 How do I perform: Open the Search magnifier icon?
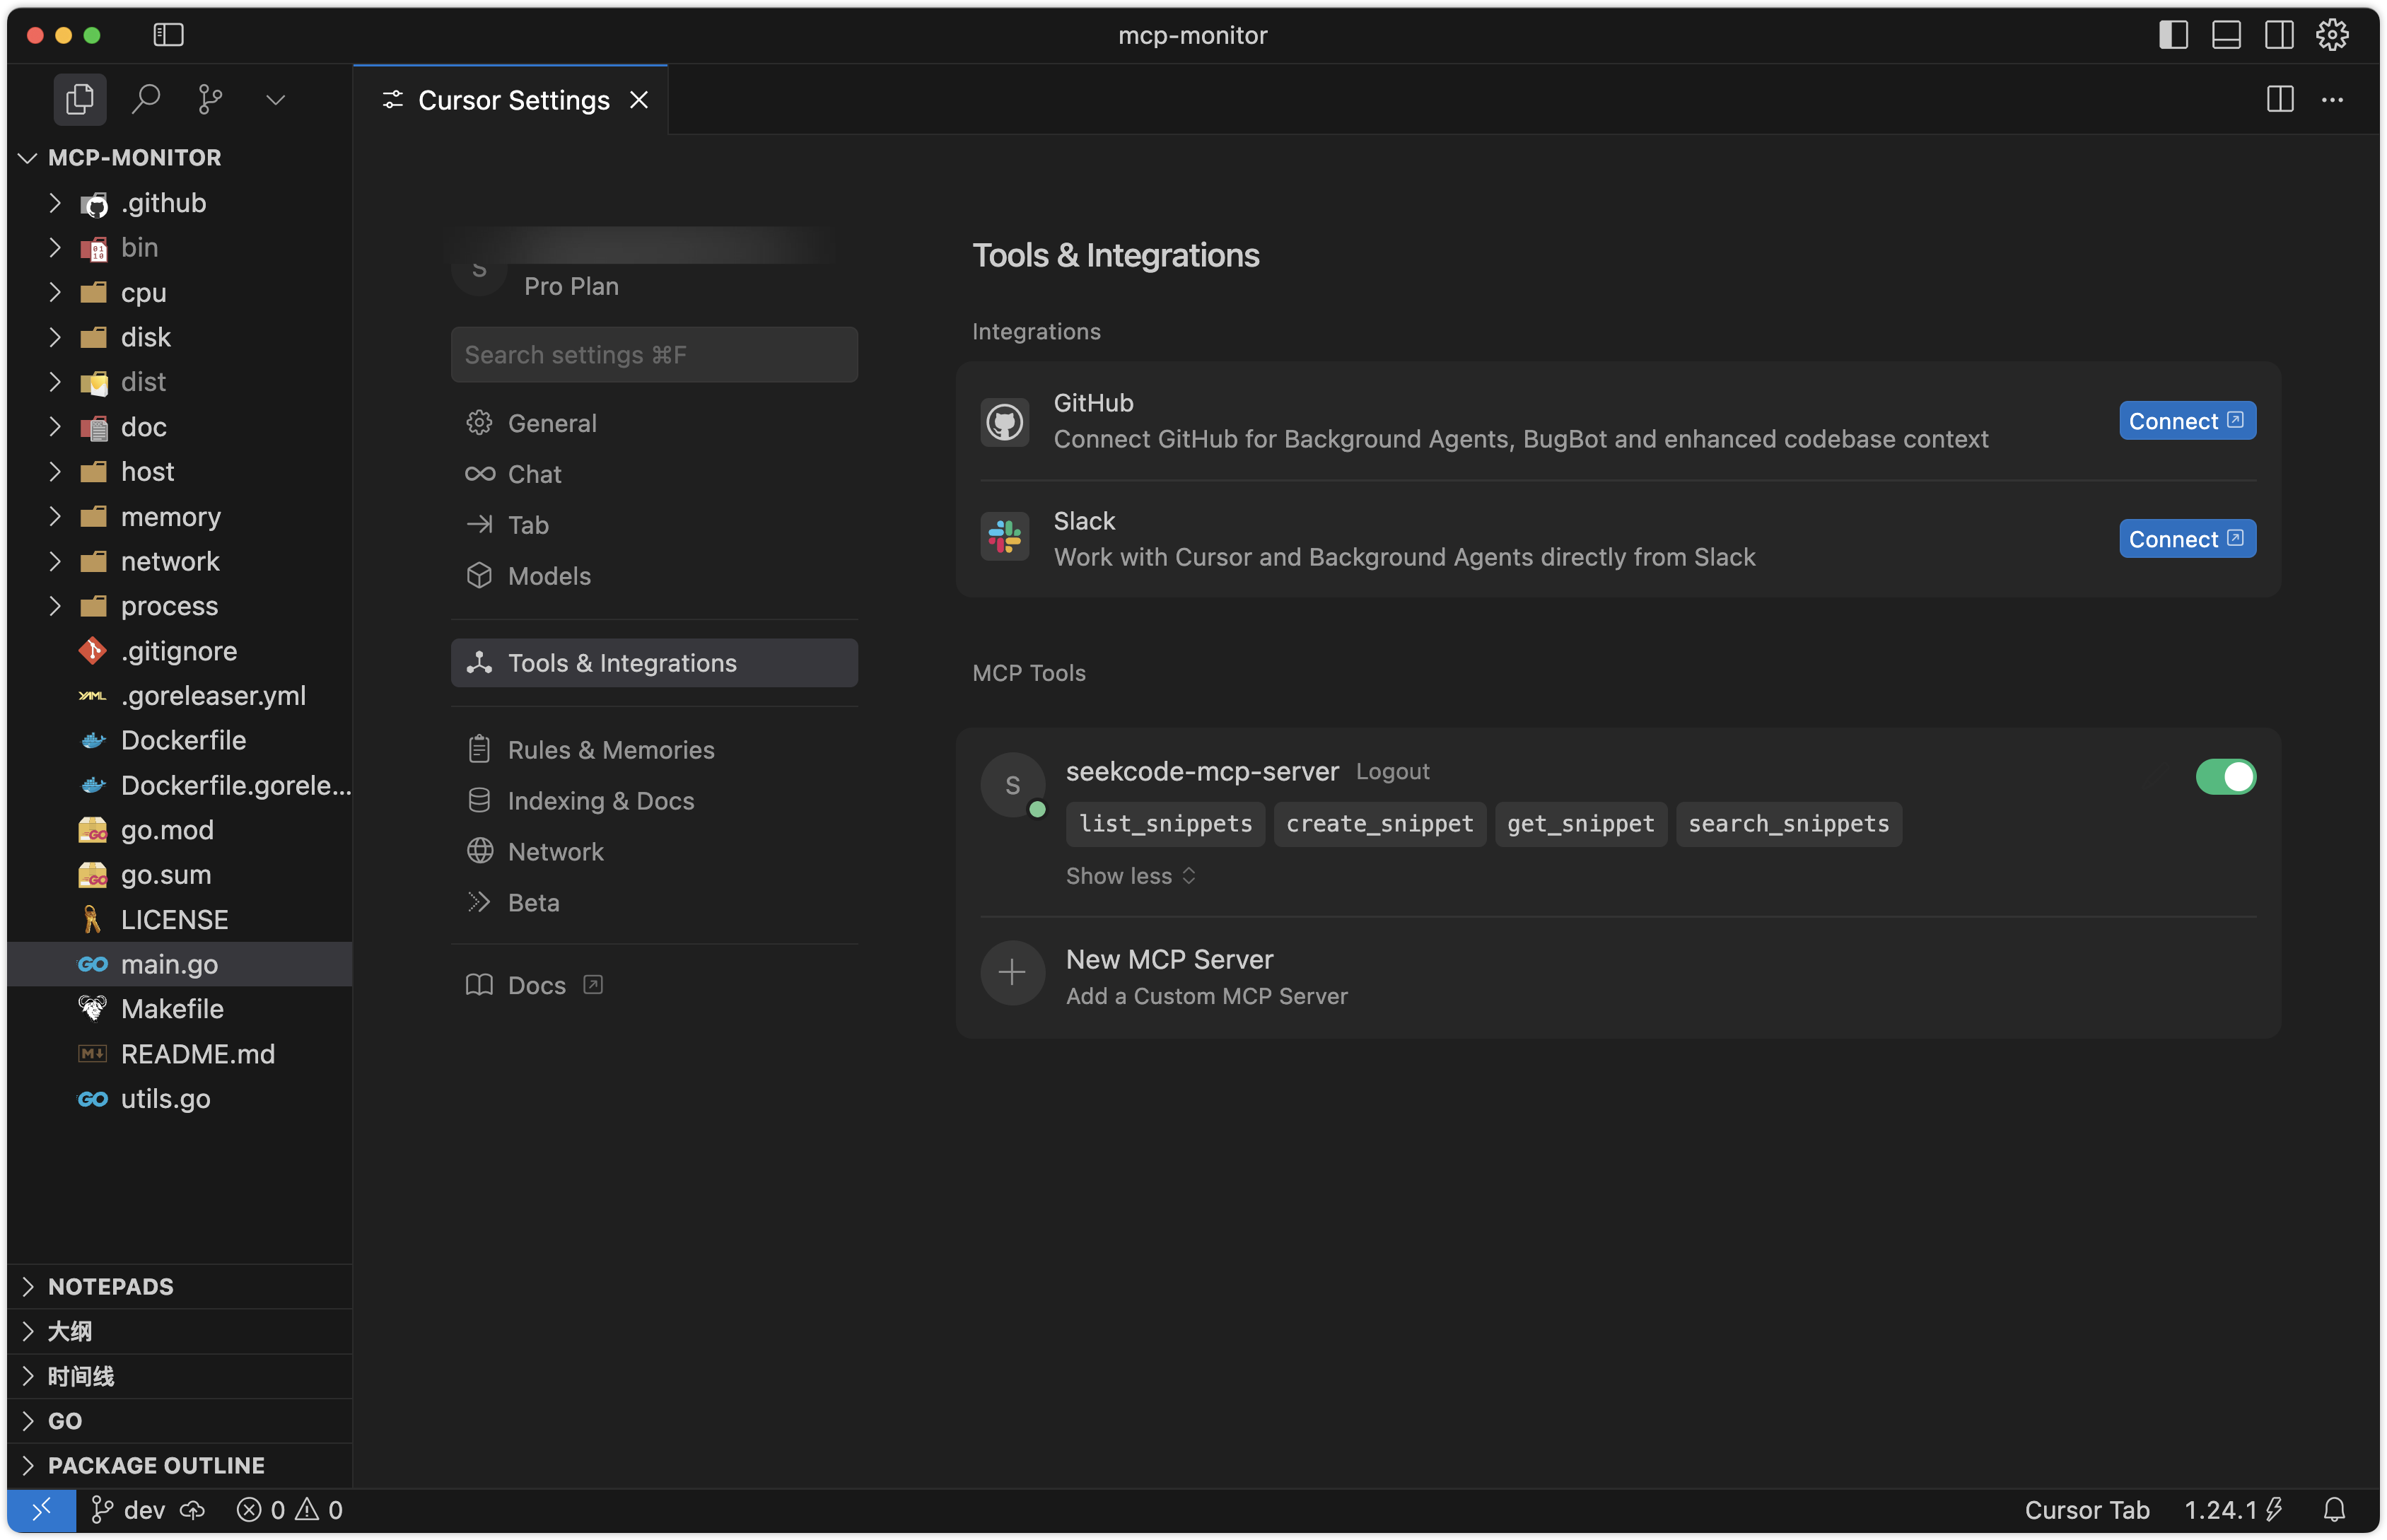(x=146, y=99)
